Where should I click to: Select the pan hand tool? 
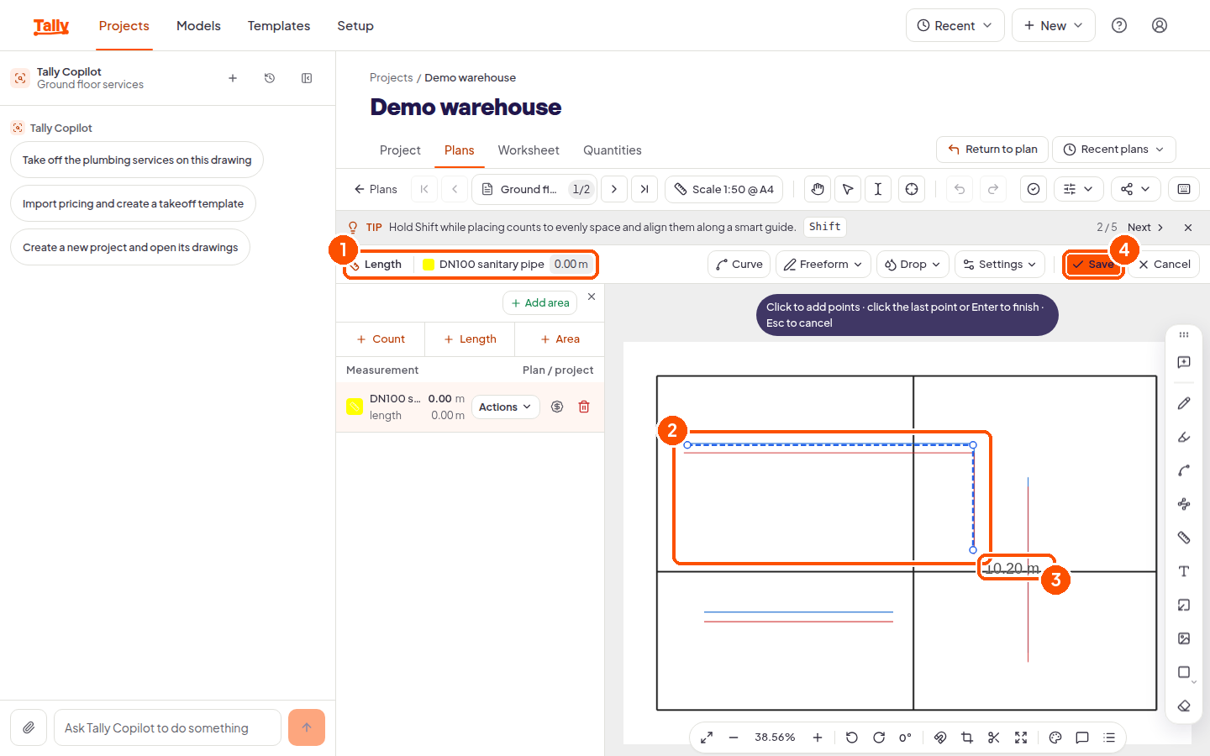[818, 189]
